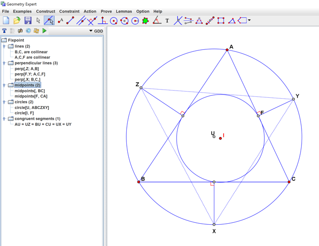
Task: Collapse the perpendicular lines (3) node
Action: coord(4,63)
